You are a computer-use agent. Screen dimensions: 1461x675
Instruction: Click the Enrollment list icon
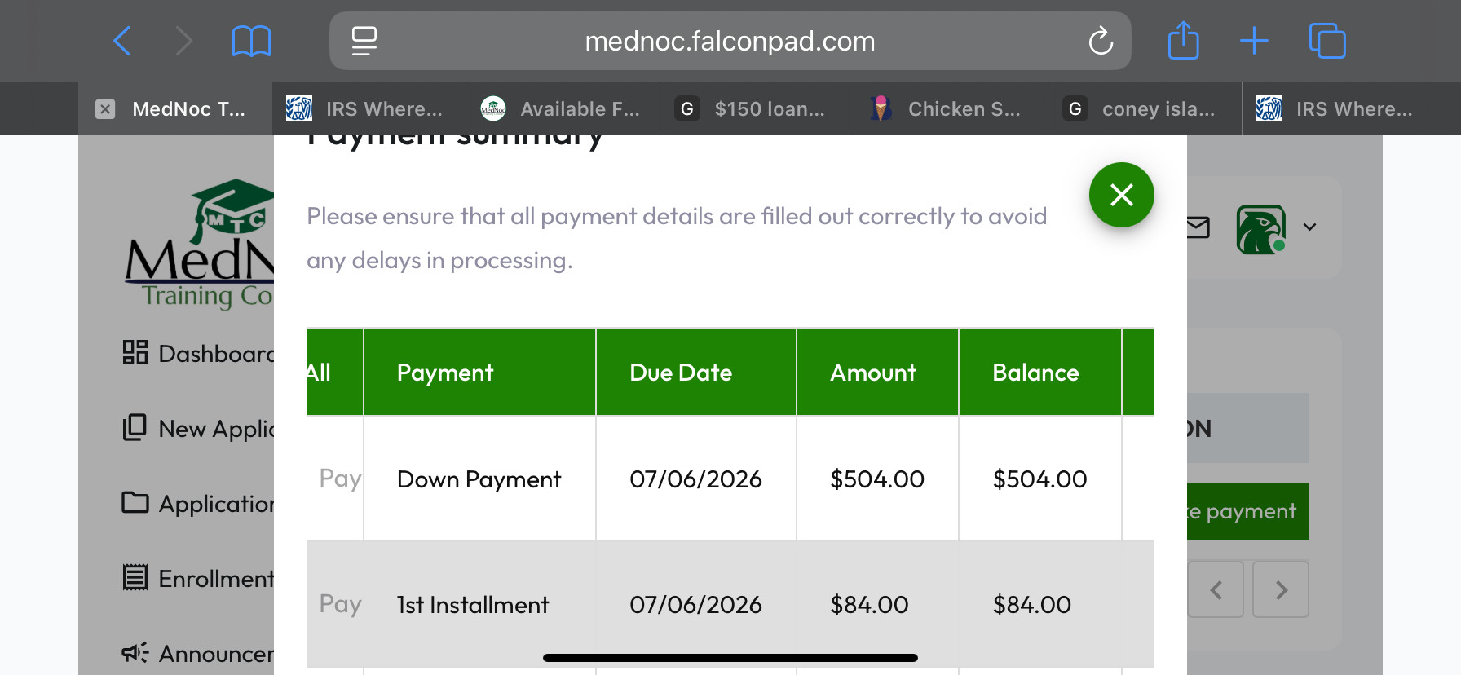tap(135, 577)
